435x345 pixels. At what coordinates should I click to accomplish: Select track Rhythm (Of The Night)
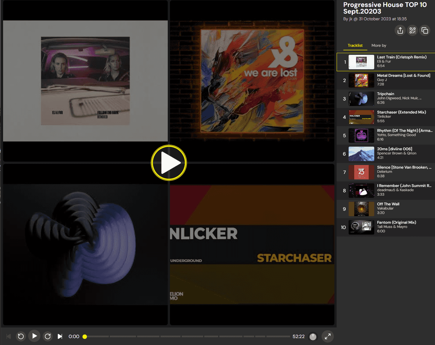coord(386,136)
